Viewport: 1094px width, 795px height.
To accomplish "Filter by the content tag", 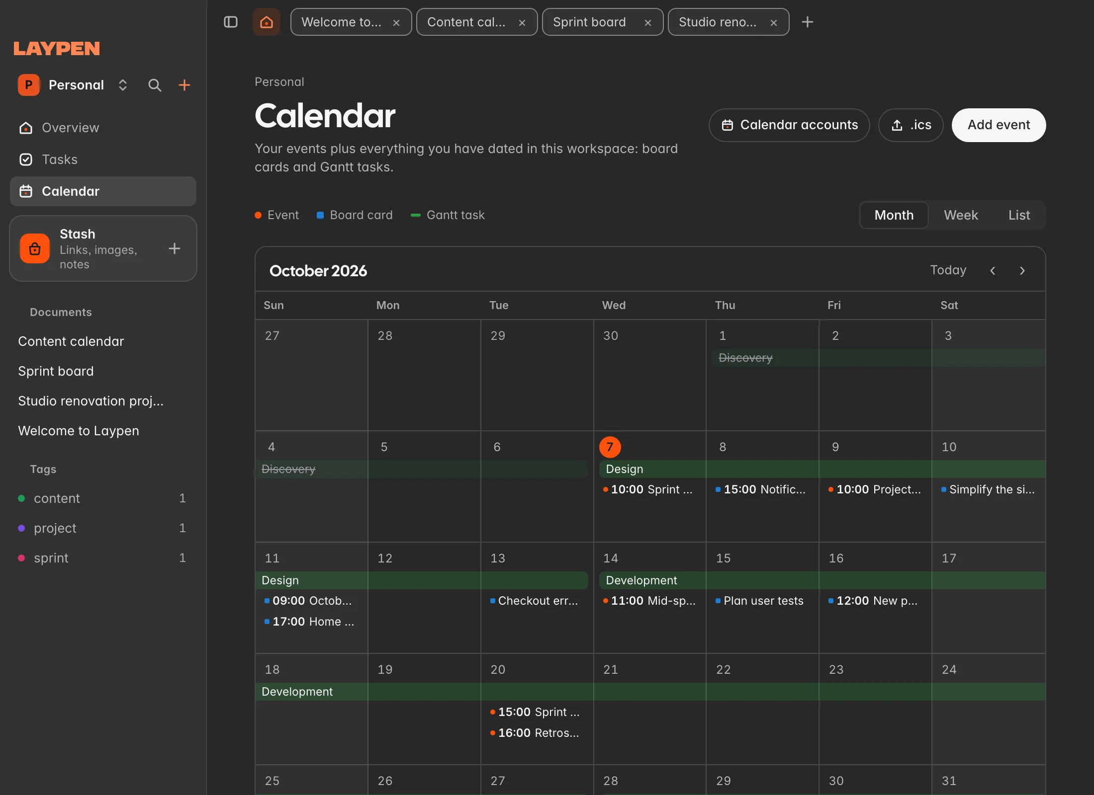I will click(103, 498).
